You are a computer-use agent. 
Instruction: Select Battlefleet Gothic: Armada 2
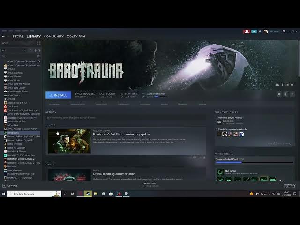point(21,159)
